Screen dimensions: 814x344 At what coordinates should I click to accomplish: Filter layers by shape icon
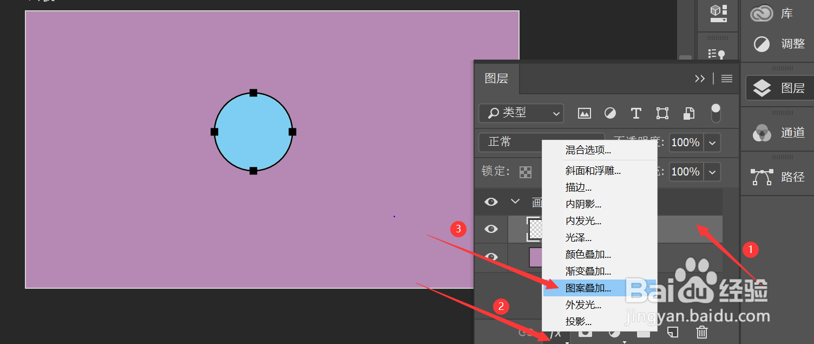662,113
